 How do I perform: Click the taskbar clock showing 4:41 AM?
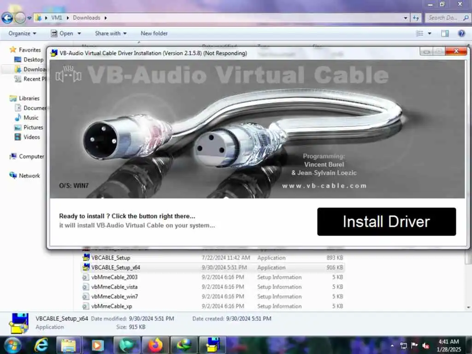pos(448,345)
